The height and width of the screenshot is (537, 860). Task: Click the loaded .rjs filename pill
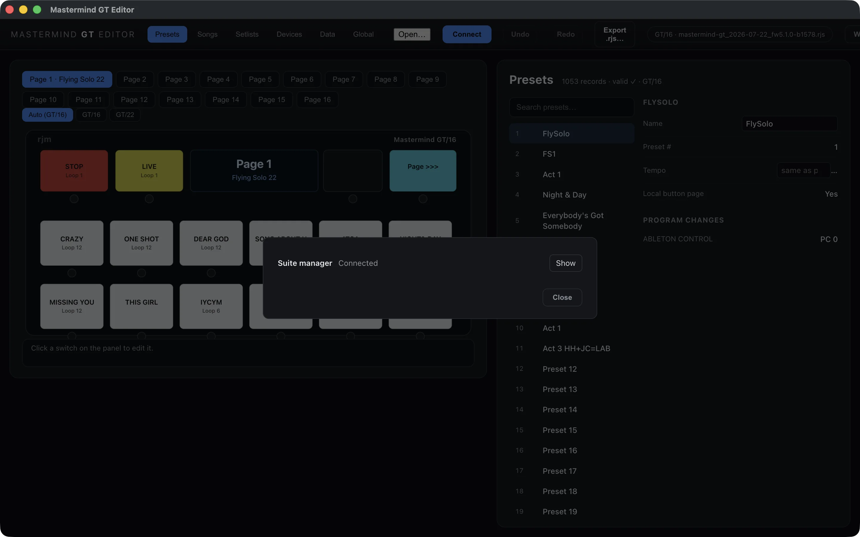coord(740,34)
